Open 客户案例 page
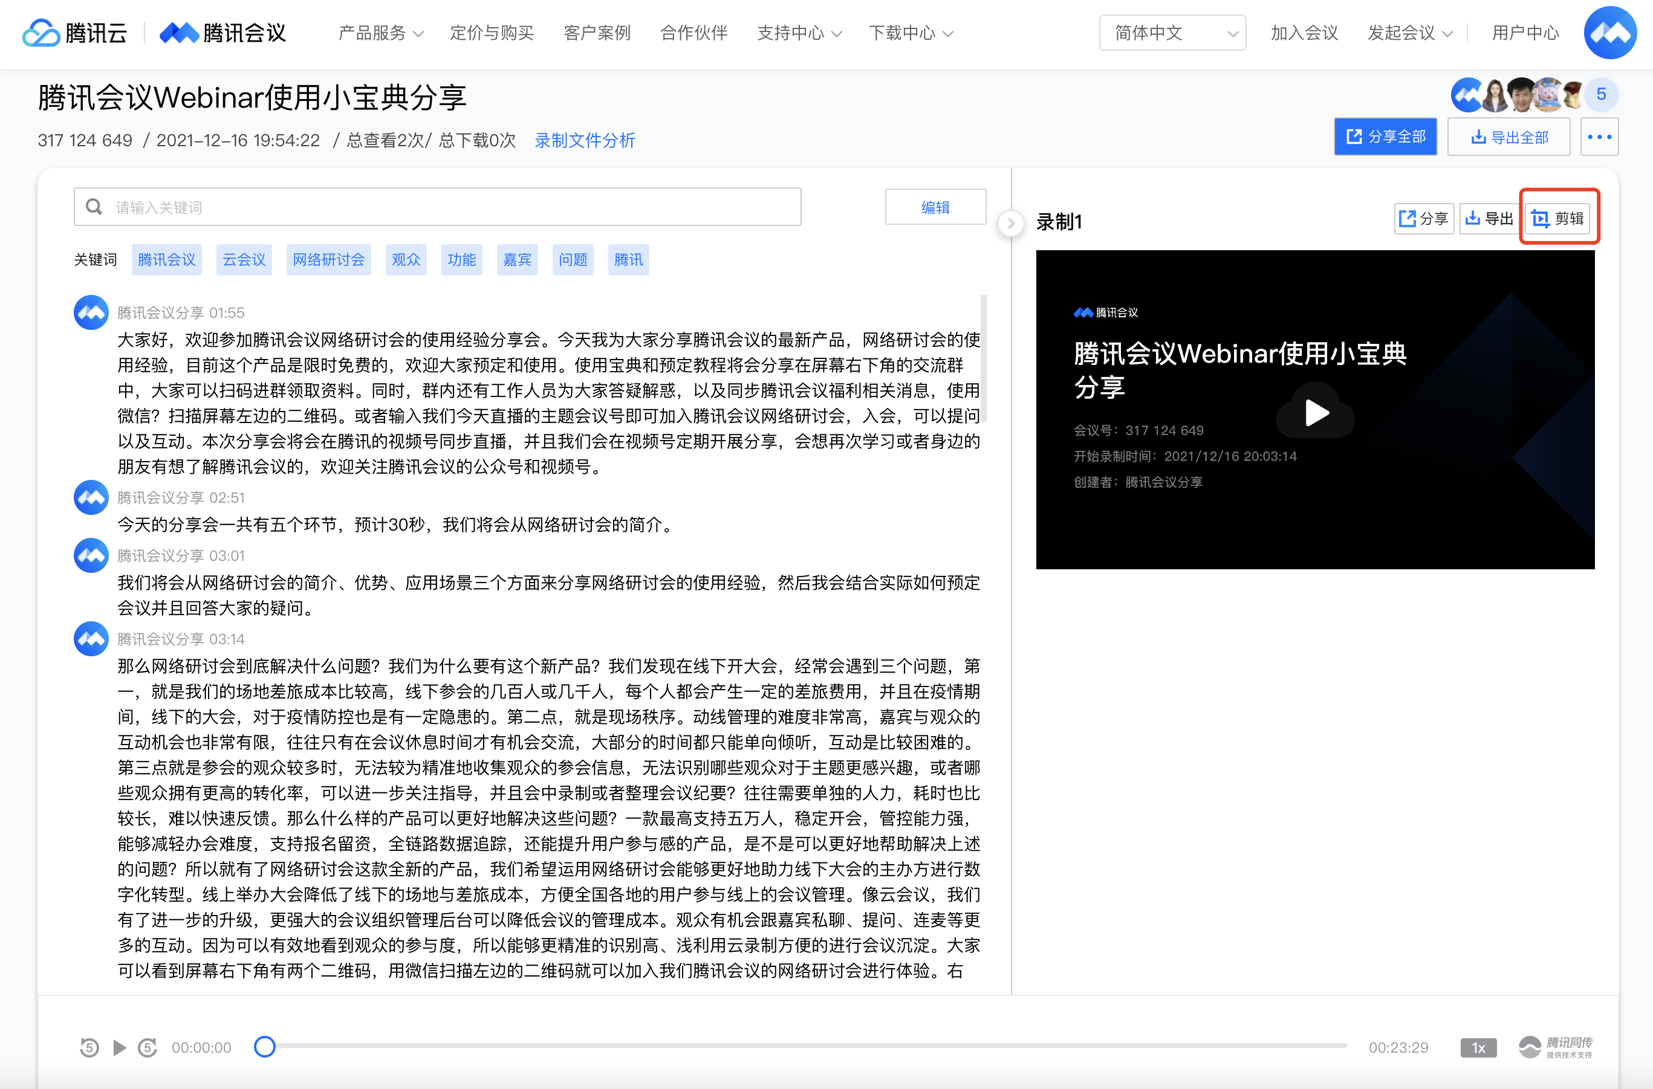The image size is (1653, 1089). click(x=597, y=33)
